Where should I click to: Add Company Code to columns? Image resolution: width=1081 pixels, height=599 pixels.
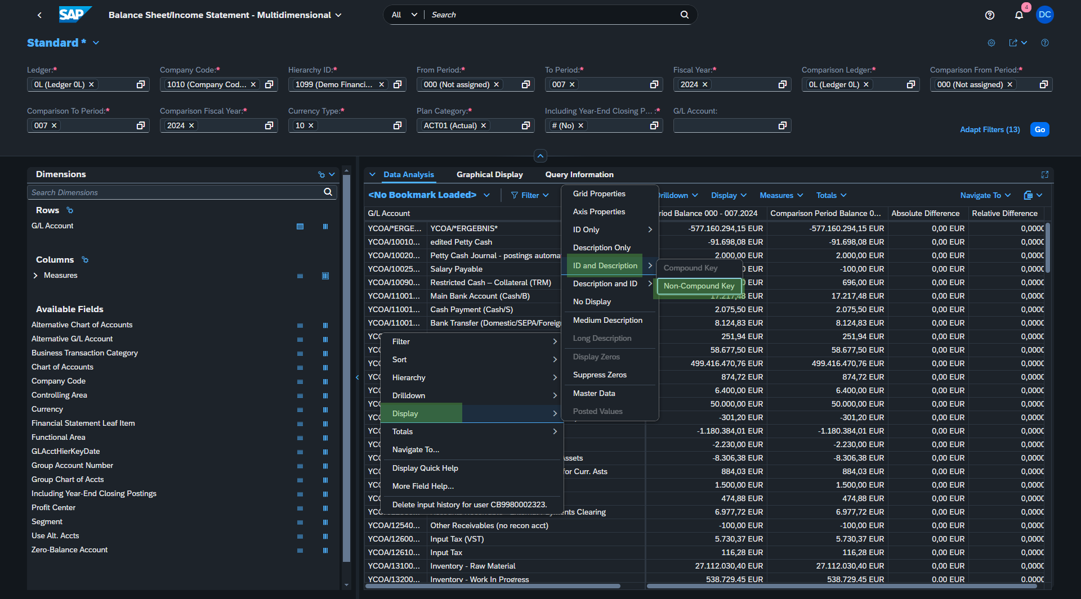click(325, 381)
